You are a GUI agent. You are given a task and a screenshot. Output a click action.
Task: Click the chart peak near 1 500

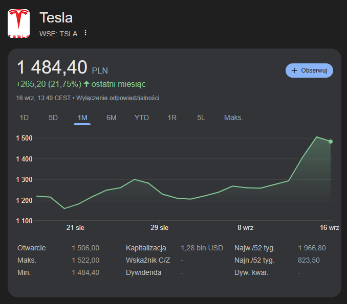[x=317, y=137]
